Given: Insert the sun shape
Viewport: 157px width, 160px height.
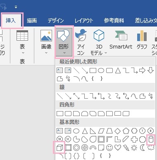Looking at the screenshot, I should [134, 148].
